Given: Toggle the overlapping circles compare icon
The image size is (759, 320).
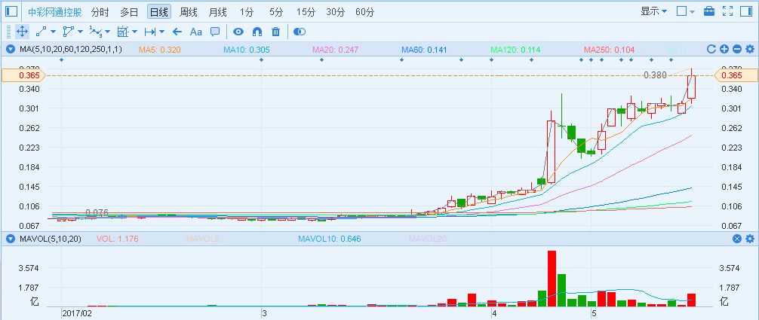Looking at the screenshot, I should tap(300, 32).
